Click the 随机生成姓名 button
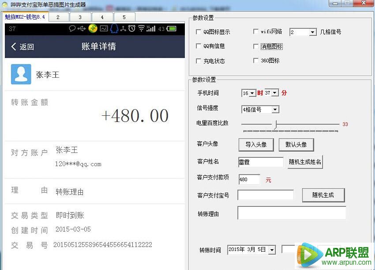The height and width of the screenshot is (270, 375). coord(305,162)
